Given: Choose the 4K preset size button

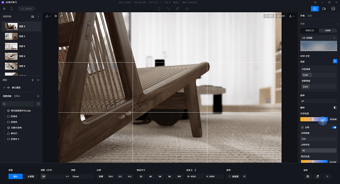Looking at the screenshot, I should (150, 177).
